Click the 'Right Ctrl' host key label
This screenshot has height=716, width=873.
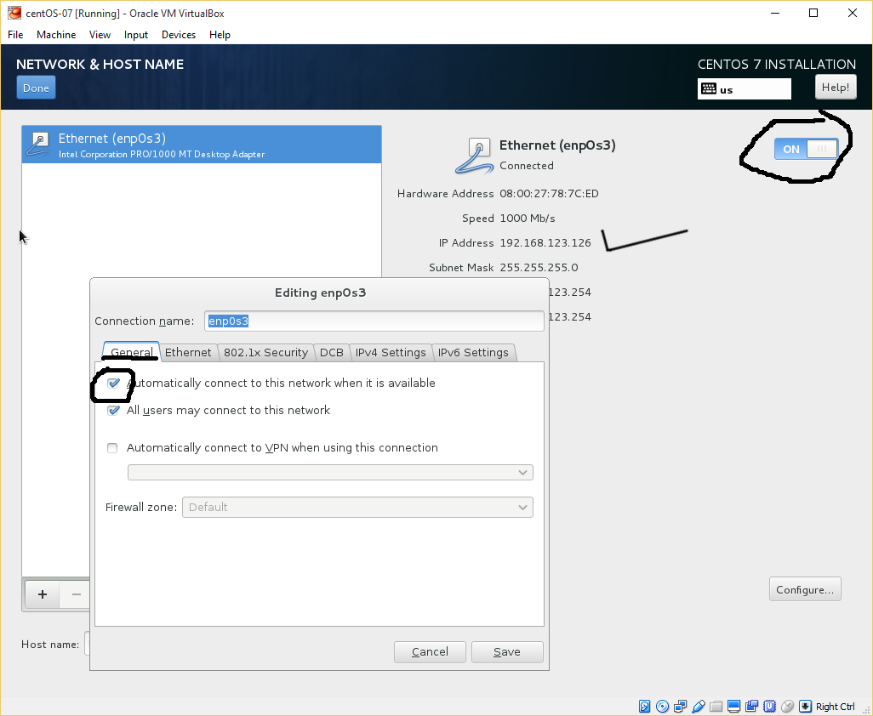(836, 707)
